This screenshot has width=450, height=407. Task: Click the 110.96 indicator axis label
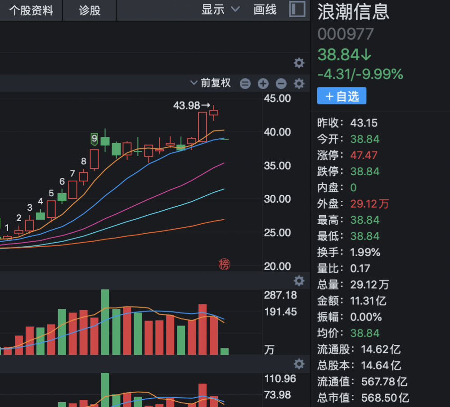[280, 379]
